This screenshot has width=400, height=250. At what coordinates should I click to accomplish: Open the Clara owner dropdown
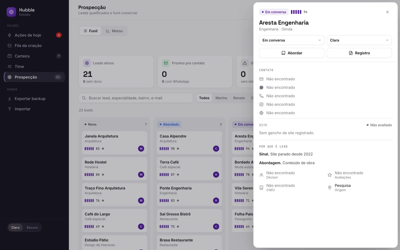pyautogui.click(x=359, y=40)
